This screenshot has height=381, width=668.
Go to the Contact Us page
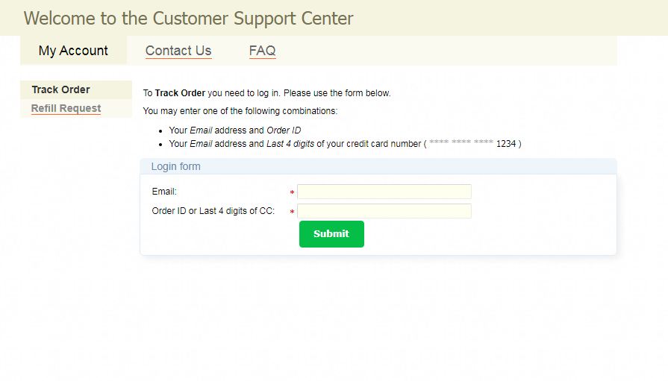point(178,51)
